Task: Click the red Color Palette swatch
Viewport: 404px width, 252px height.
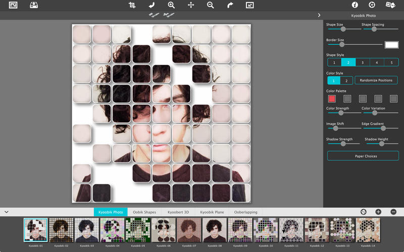Action: pyautogui.click(x=332, y=99)
